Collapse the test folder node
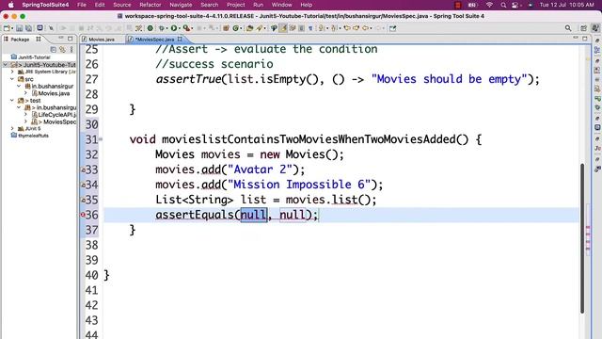This screenshot has height=339, width=602. pos(12,101)
